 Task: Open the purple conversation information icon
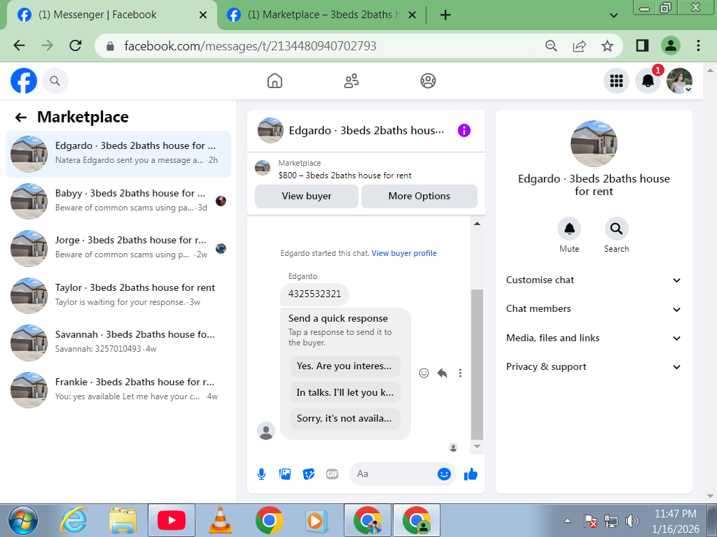tap(464, 131)
